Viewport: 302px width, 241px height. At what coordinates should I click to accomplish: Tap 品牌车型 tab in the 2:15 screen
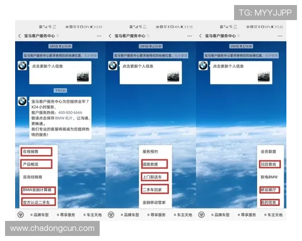click(130, 215)
